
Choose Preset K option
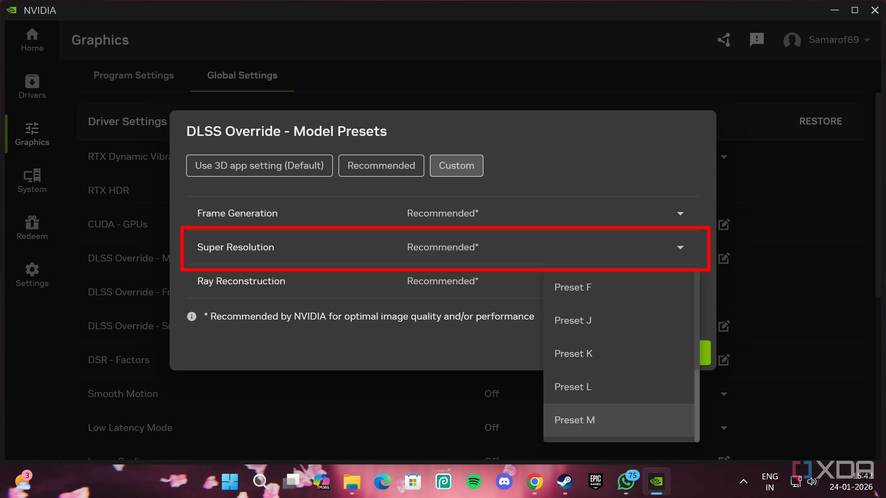point(619,354)
